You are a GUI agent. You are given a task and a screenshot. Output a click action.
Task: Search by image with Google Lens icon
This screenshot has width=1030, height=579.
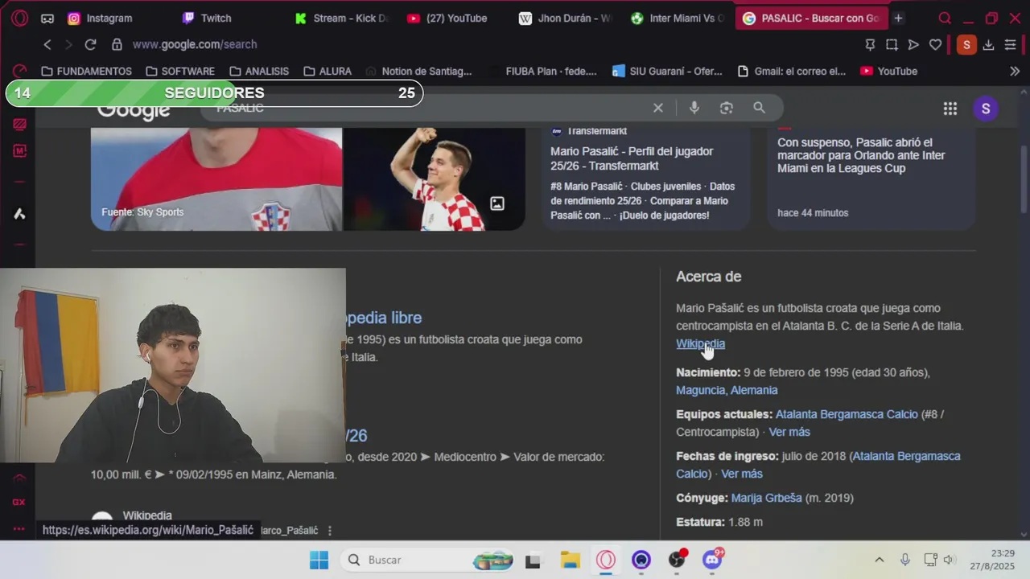[727, 108]
